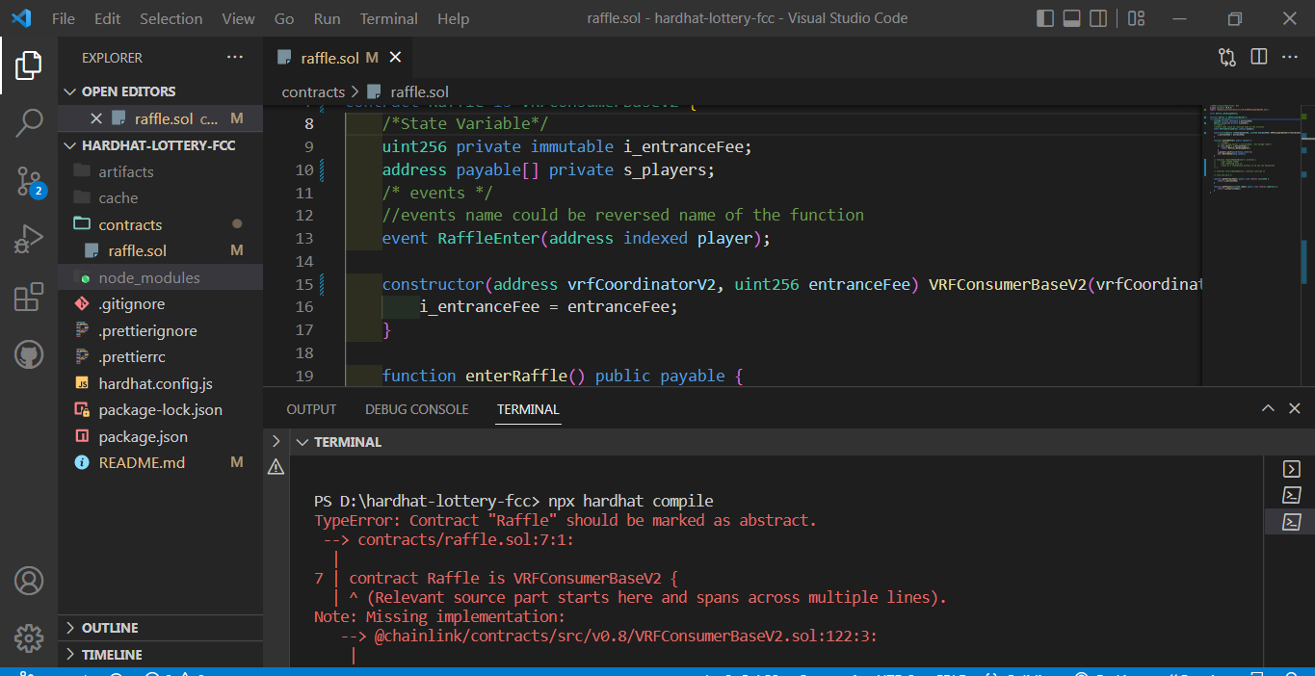Switch to the Output panel tab
Screen dimensions: 1315x676
coord(311,409)
